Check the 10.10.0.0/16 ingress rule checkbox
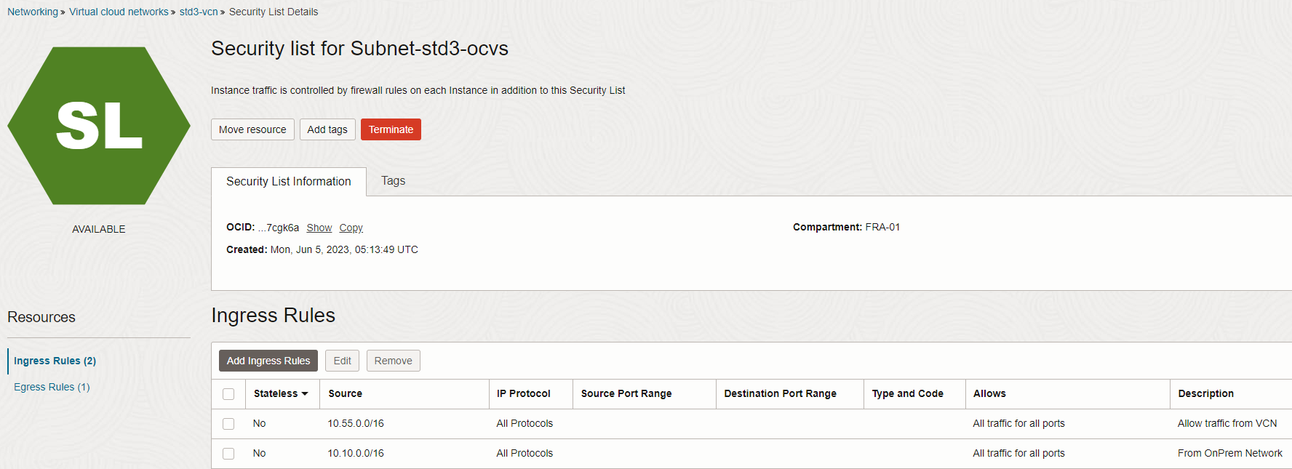This screenshot has width=1292, height=469. pos(228,453)
